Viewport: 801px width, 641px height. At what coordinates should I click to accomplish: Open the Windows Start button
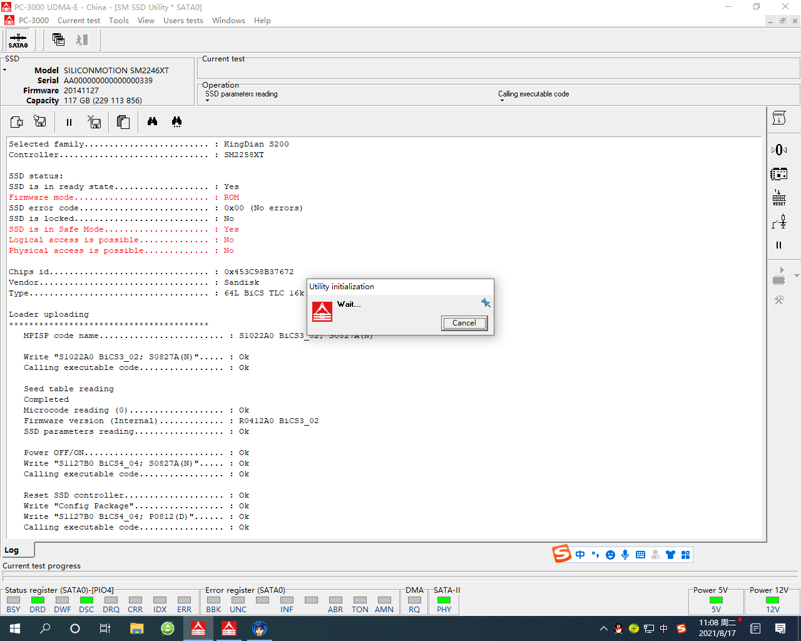pyautogui.click(x=15, y=628)
